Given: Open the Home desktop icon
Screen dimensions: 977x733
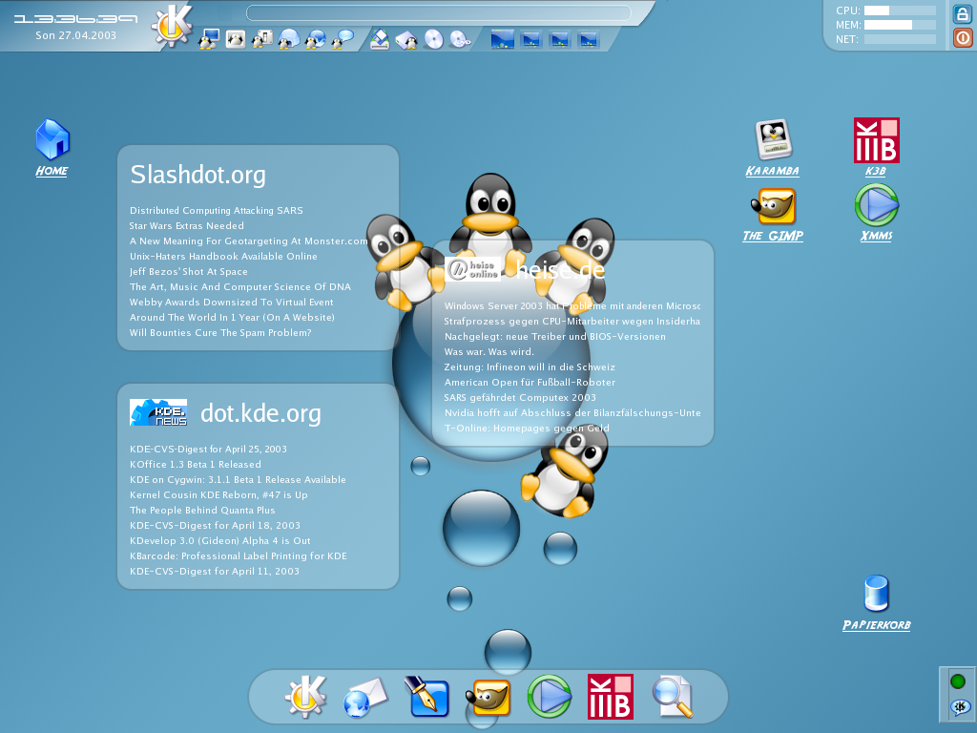Looking at the screenshot, I should pos(52,148).
